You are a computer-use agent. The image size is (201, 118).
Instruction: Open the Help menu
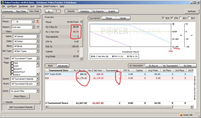tap(62, 6)
